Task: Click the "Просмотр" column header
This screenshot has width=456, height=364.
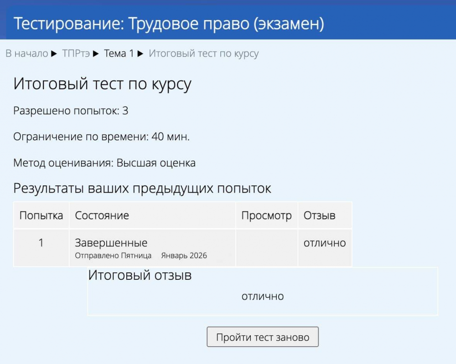Action: 266,215
